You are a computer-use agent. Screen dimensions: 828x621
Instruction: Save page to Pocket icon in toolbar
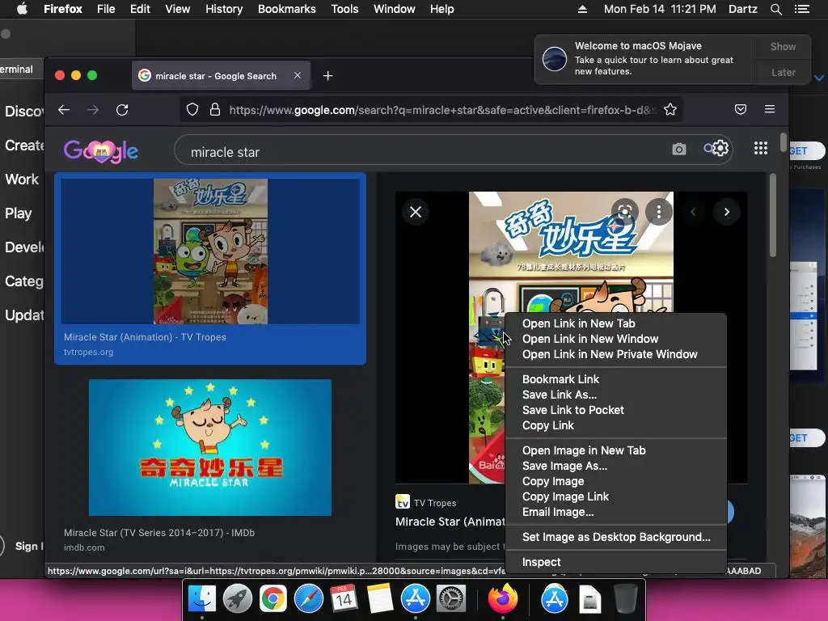741,109
